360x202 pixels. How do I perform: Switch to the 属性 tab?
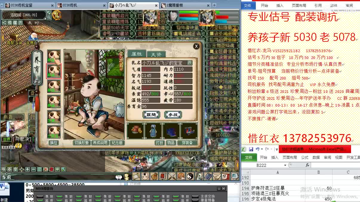point(137,54)
